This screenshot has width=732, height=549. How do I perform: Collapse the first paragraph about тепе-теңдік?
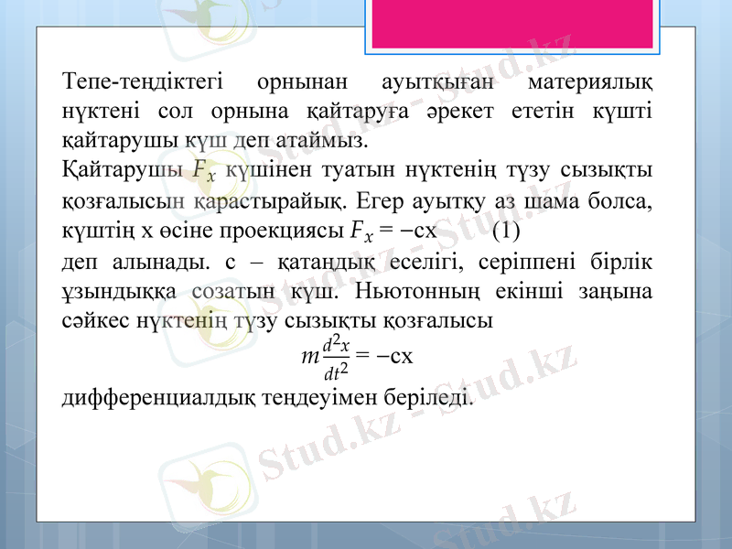coord(357,110)
